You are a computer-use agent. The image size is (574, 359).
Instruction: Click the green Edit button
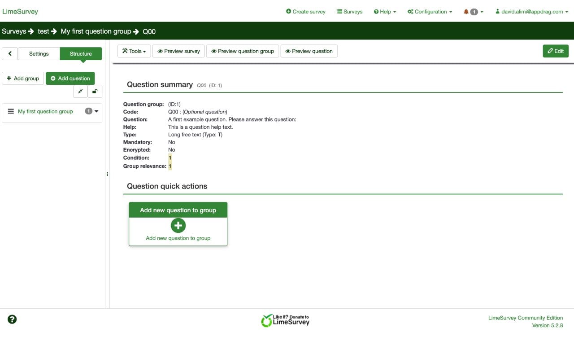pyautogui.click(x=556, y=51)
